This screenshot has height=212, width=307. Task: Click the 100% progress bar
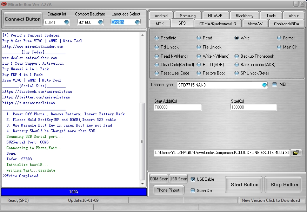click(74, 192)
